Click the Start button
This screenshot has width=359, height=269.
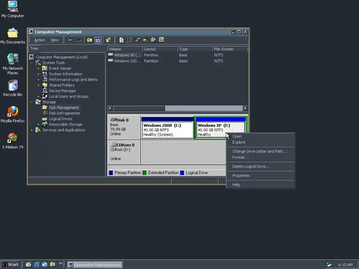coord(10,265)
